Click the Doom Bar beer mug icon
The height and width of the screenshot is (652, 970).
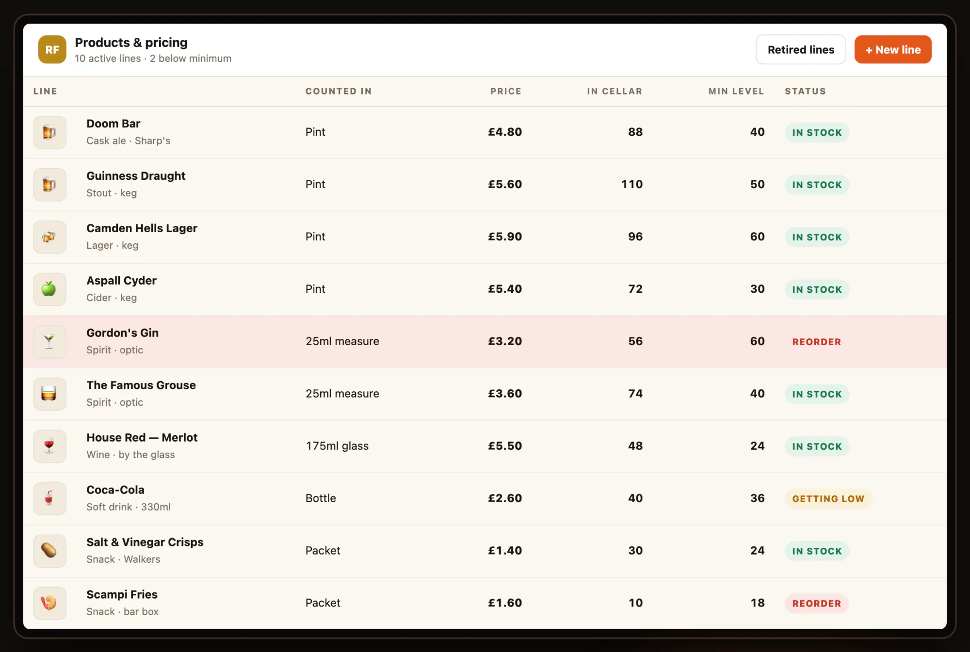click(49, 132)
